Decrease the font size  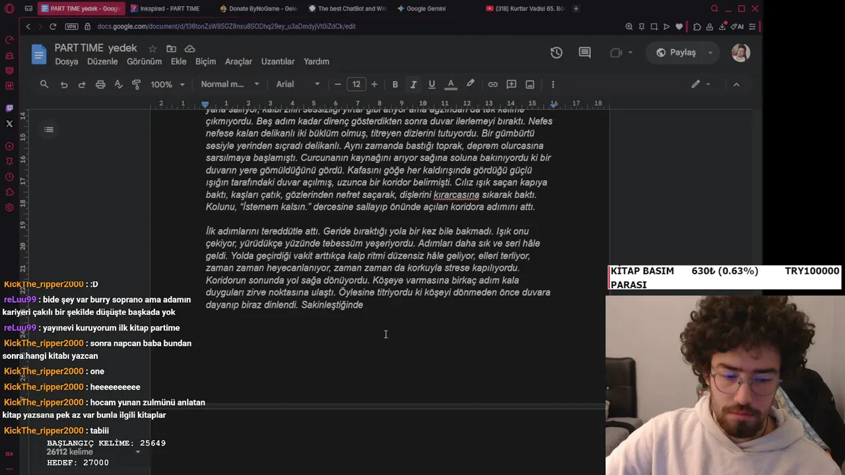point(337,84)
